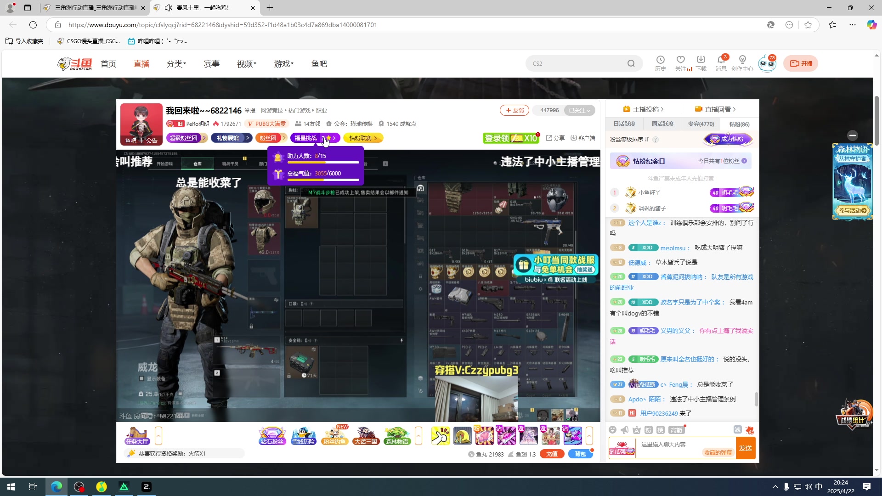Open 游戏 dropdown menu
The height and width of the screenshot is (496, 882).
pyautogui.click(x=284, y=64)
